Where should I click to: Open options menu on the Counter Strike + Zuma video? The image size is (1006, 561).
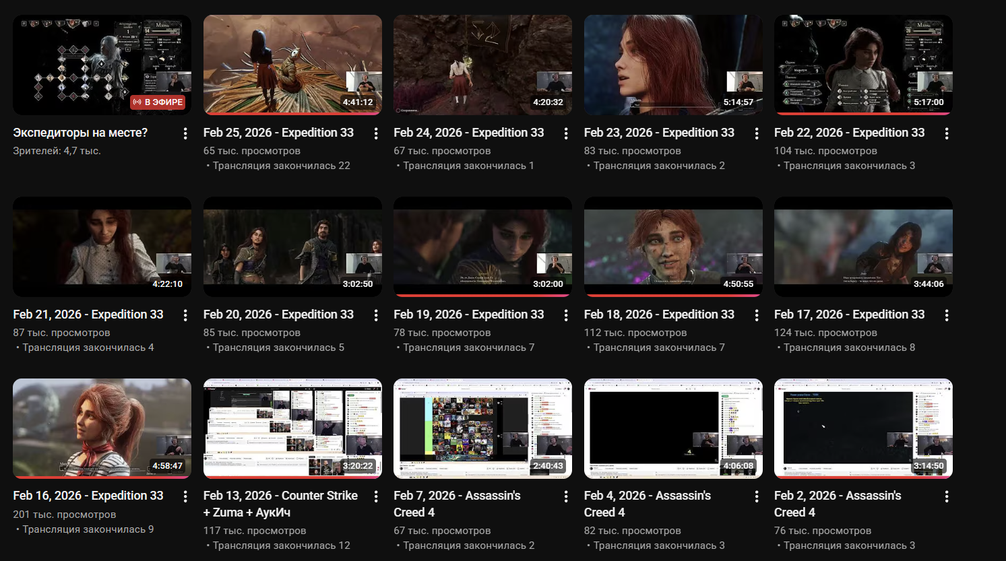[376, 496]
